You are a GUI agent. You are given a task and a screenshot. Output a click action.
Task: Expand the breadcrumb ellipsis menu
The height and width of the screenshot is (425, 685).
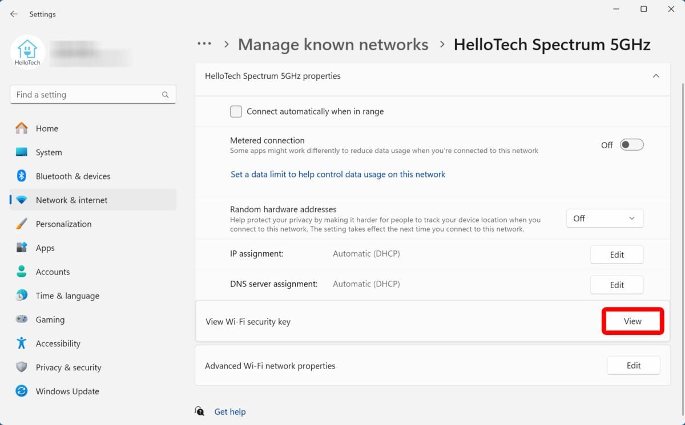[x=204, y=44]
